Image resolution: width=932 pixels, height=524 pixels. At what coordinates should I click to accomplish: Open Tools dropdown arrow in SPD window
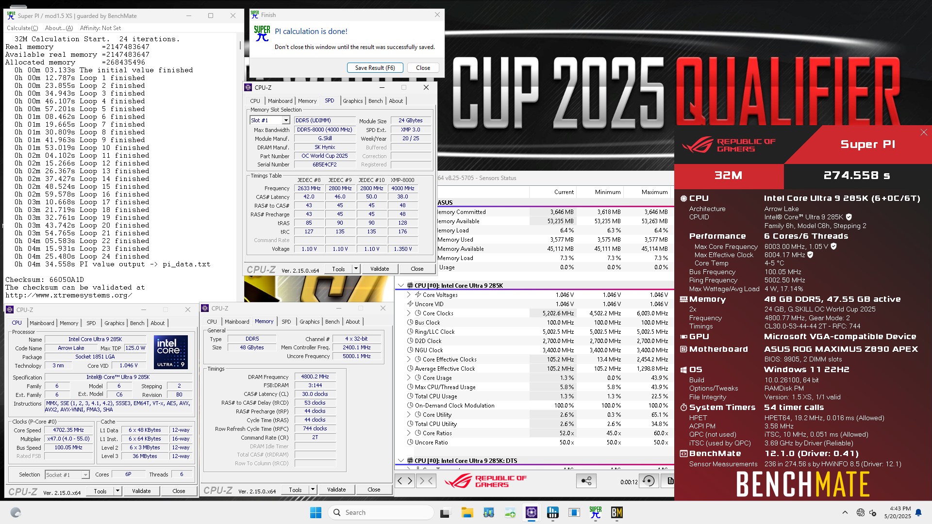click(356, 269)
